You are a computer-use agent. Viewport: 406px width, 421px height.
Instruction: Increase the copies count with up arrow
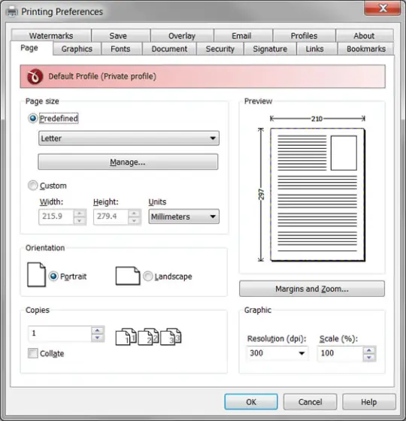[x=98, y=330]
